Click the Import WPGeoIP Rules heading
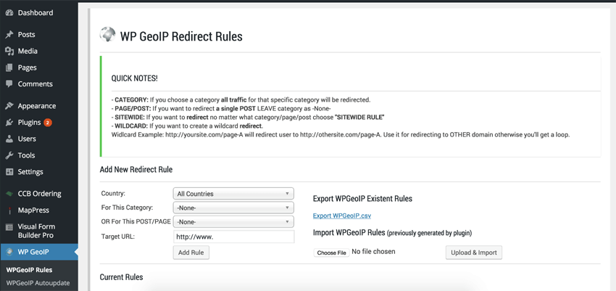The width and height of the screenshot is (616, 291). 393,232
